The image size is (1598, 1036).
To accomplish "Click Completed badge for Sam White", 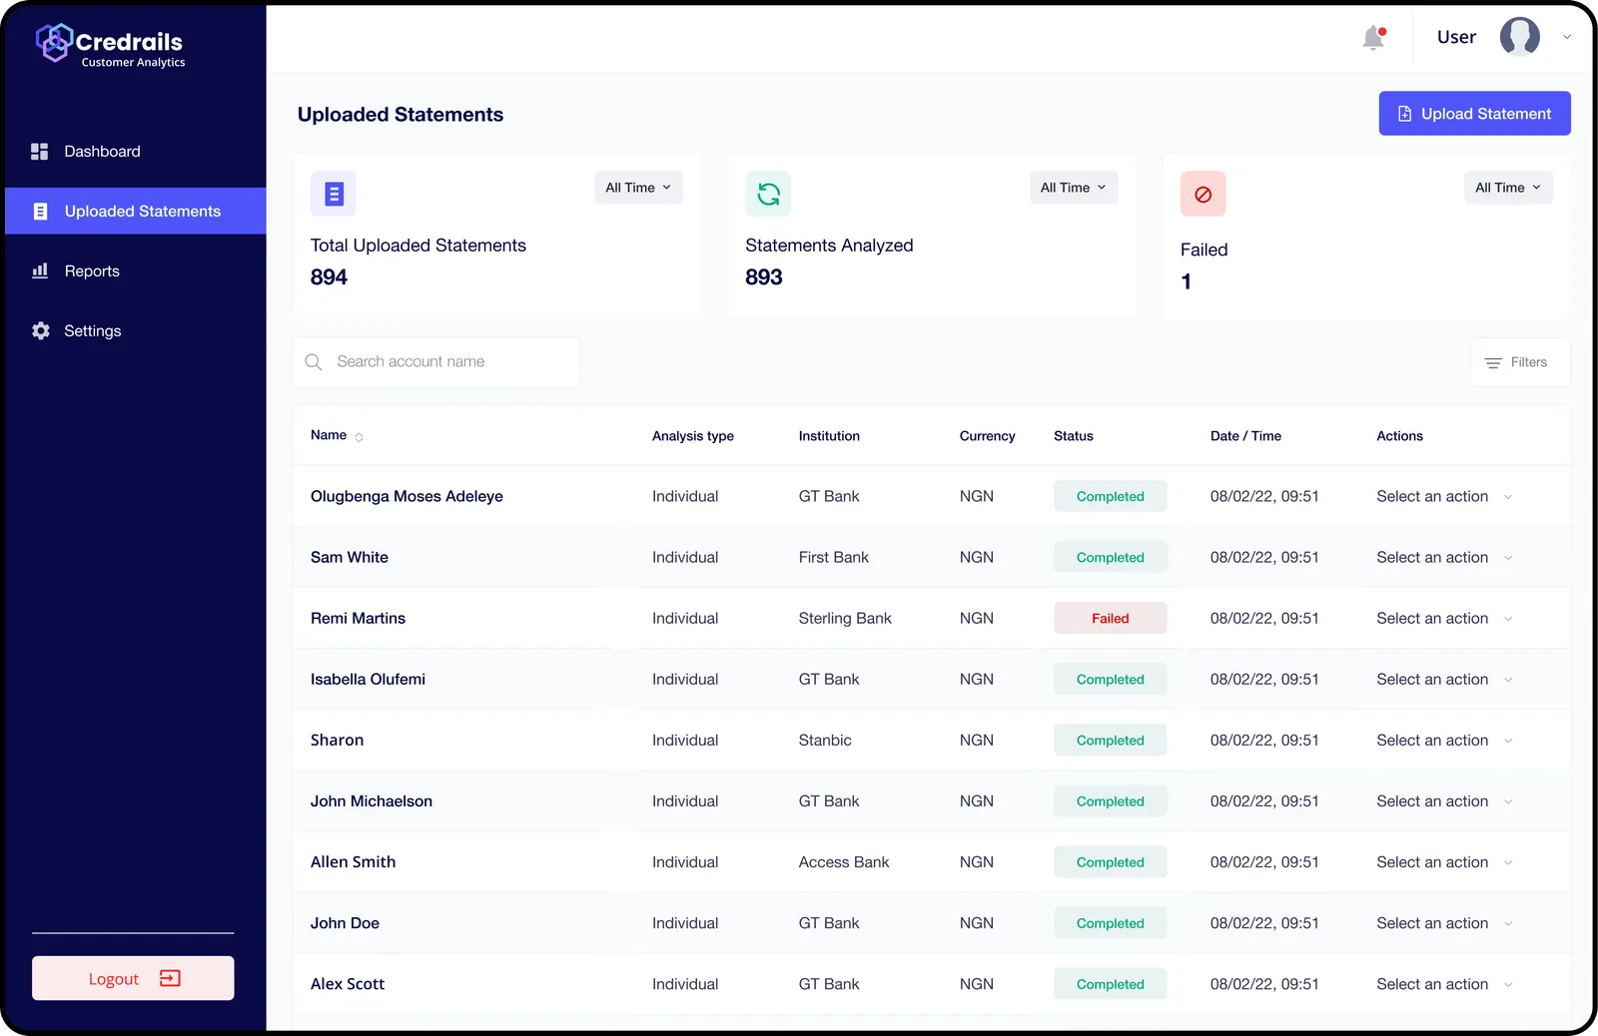I will tap(1110, 558).
